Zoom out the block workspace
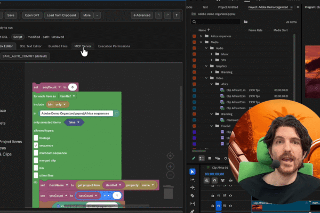Screen dimensions: 320x213 point(170,175)
